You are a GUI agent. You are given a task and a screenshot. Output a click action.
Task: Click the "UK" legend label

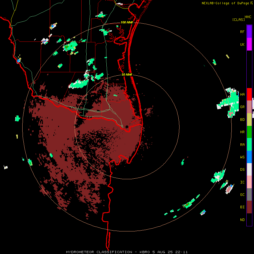pos(242,44)
